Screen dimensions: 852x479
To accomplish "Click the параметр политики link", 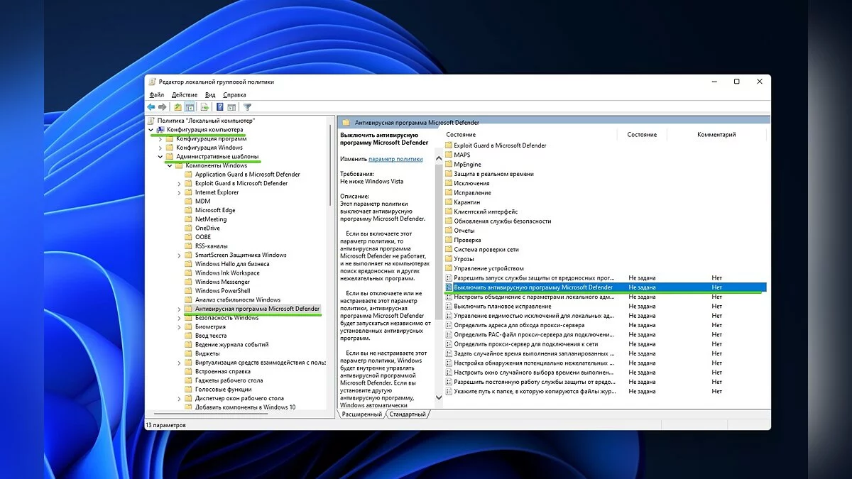I will tap(395, 159).
